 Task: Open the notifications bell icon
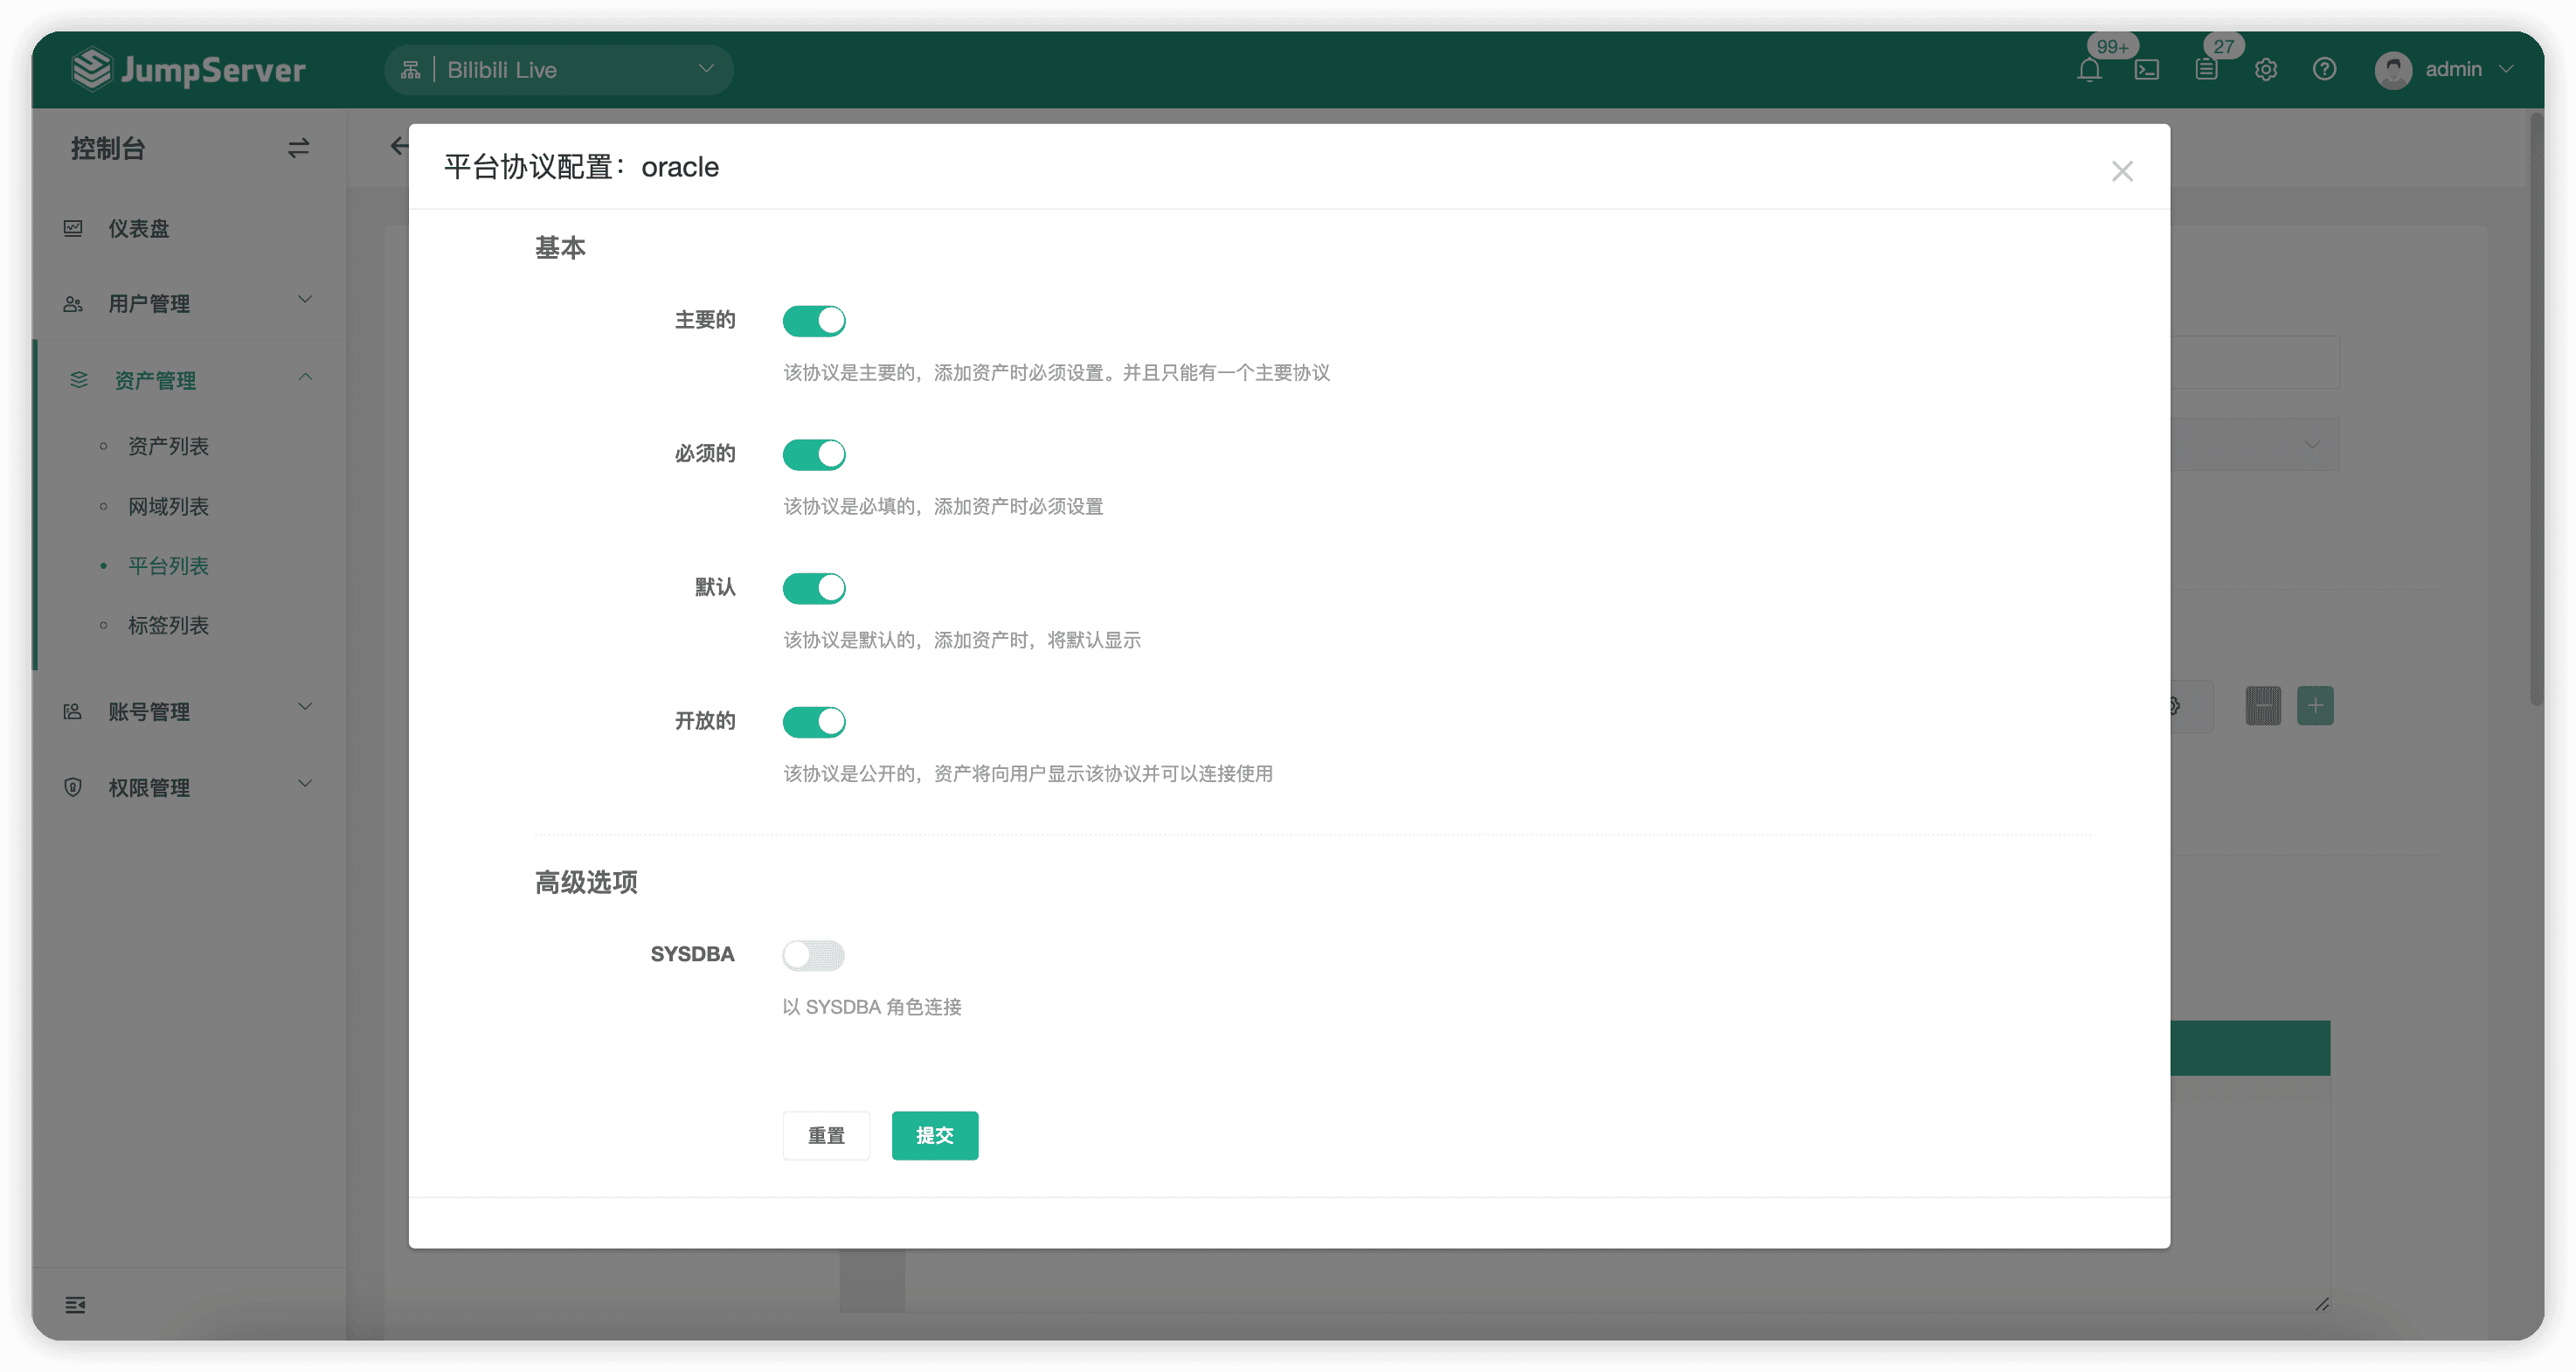(2088, 70)
